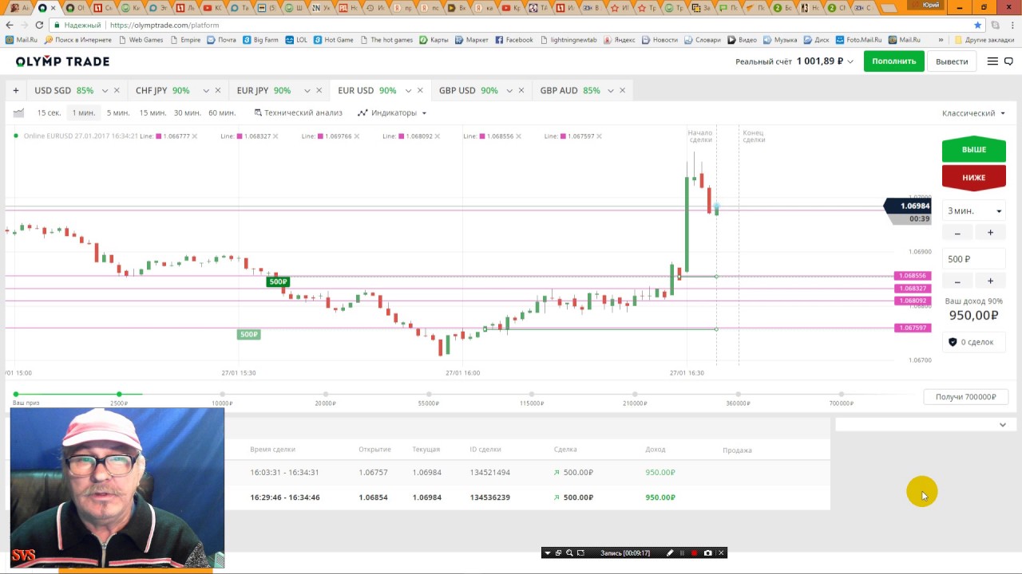Image resolution: width=1022 pixels, height=574 pixels.
Task: Switch to the USD SGD tab
Action: pyautogui.click(x=64, y=91)
